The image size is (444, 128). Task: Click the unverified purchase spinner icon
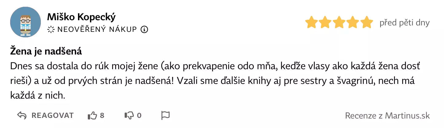(50, 29)
